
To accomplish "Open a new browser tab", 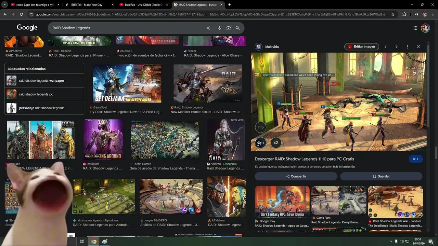I will coord(229,5).
